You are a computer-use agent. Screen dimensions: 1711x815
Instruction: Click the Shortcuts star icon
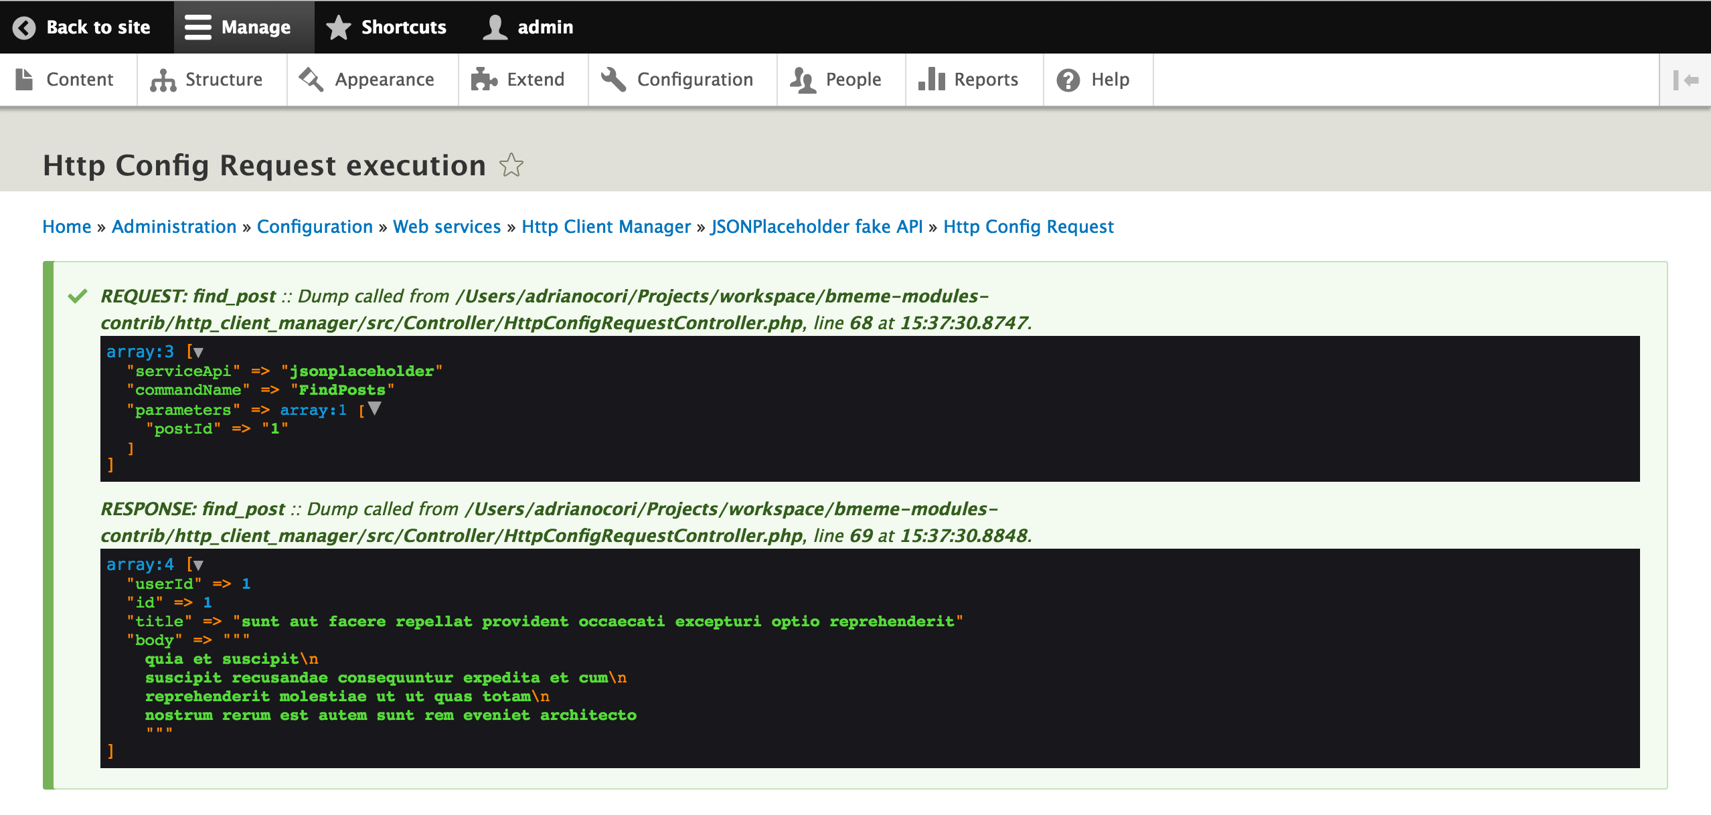point(339,27)
